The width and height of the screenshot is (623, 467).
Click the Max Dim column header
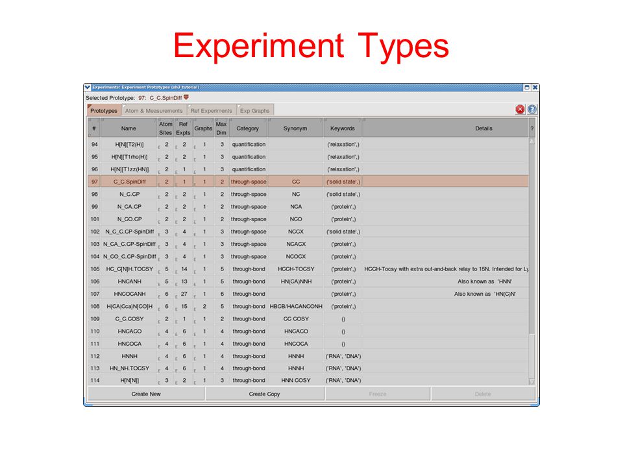[221, 128]
